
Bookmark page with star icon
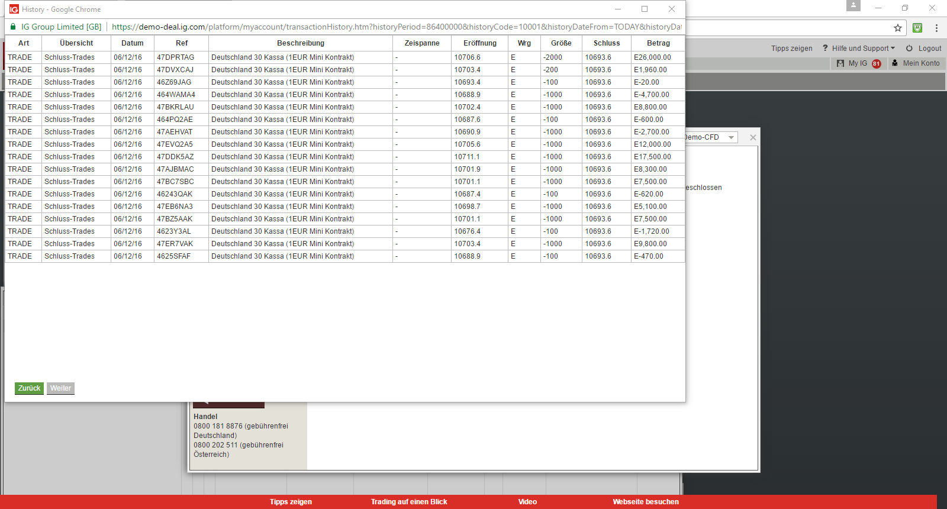tap(898, 28)
